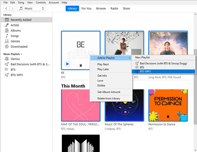
Task: Collapse the Music Playlists section
Action: 21,54
